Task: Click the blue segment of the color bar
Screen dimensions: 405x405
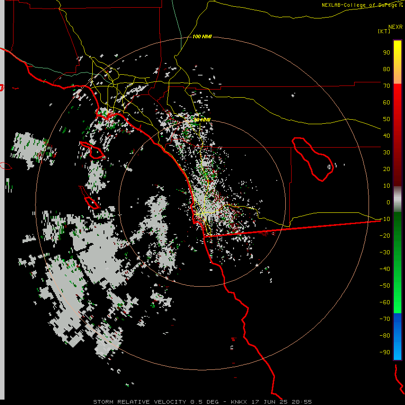Action: point(397,337)
